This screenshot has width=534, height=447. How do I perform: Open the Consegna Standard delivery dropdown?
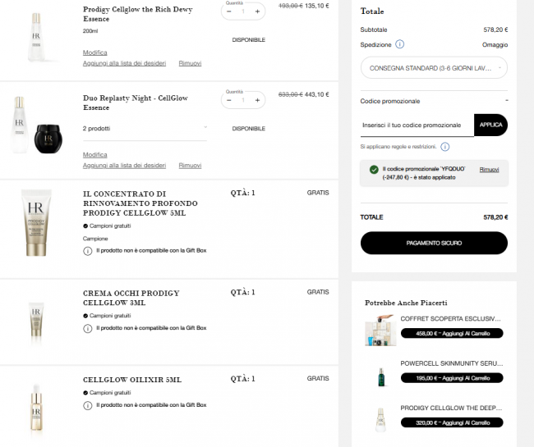point(434,68)
